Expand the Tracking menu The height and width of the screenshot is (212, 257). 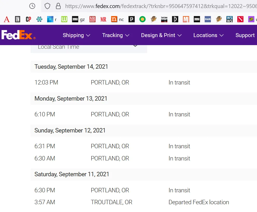pyautogui.click(x=116, y=35)
